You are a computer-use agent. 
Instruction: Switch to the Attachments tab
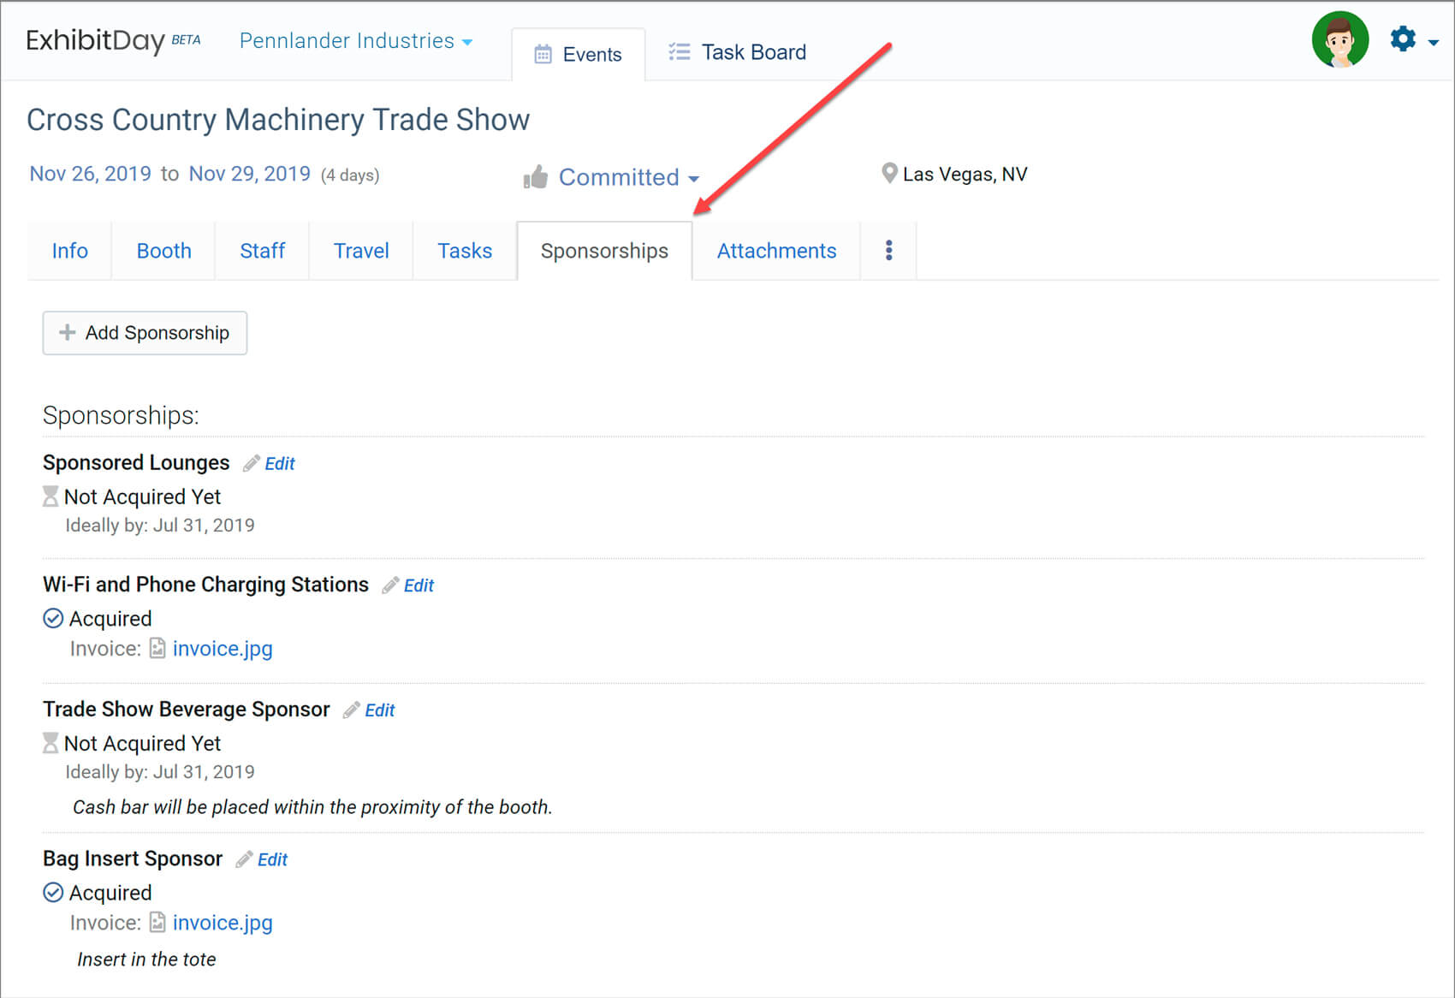[775, 250]
